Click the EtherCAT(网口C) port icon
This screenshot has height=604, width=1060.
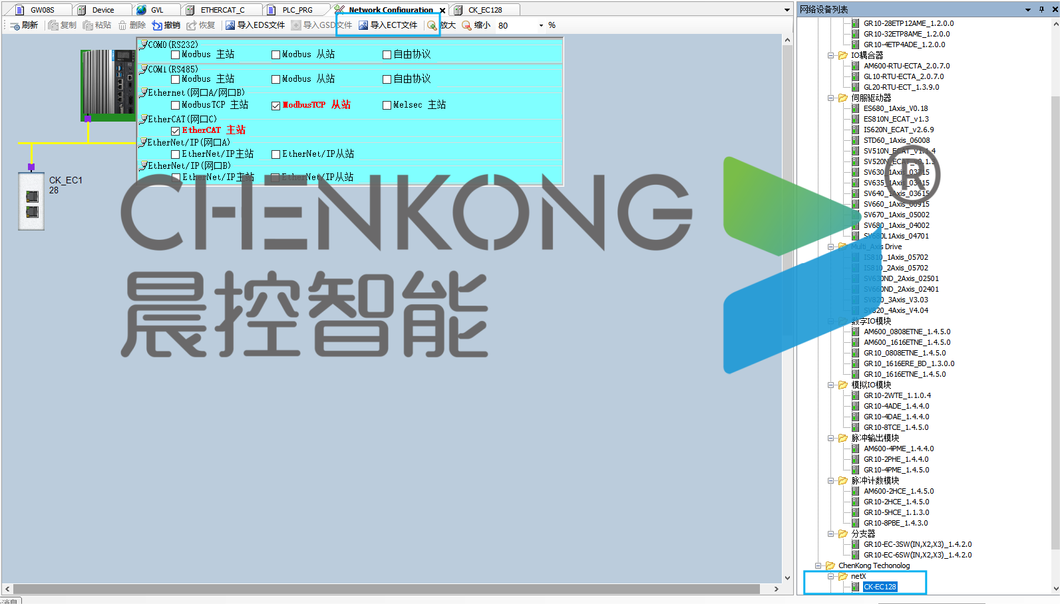click(x=143, y=119)
